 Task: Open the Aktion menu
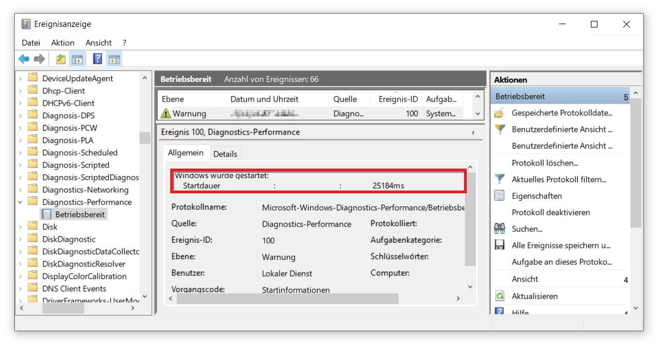tap(63, 42)
